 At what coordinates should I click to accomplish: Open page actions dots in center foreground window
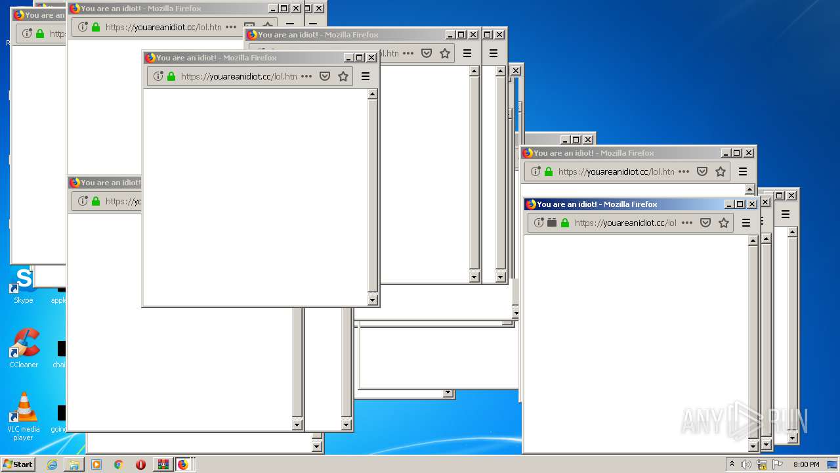pos(306,76)
